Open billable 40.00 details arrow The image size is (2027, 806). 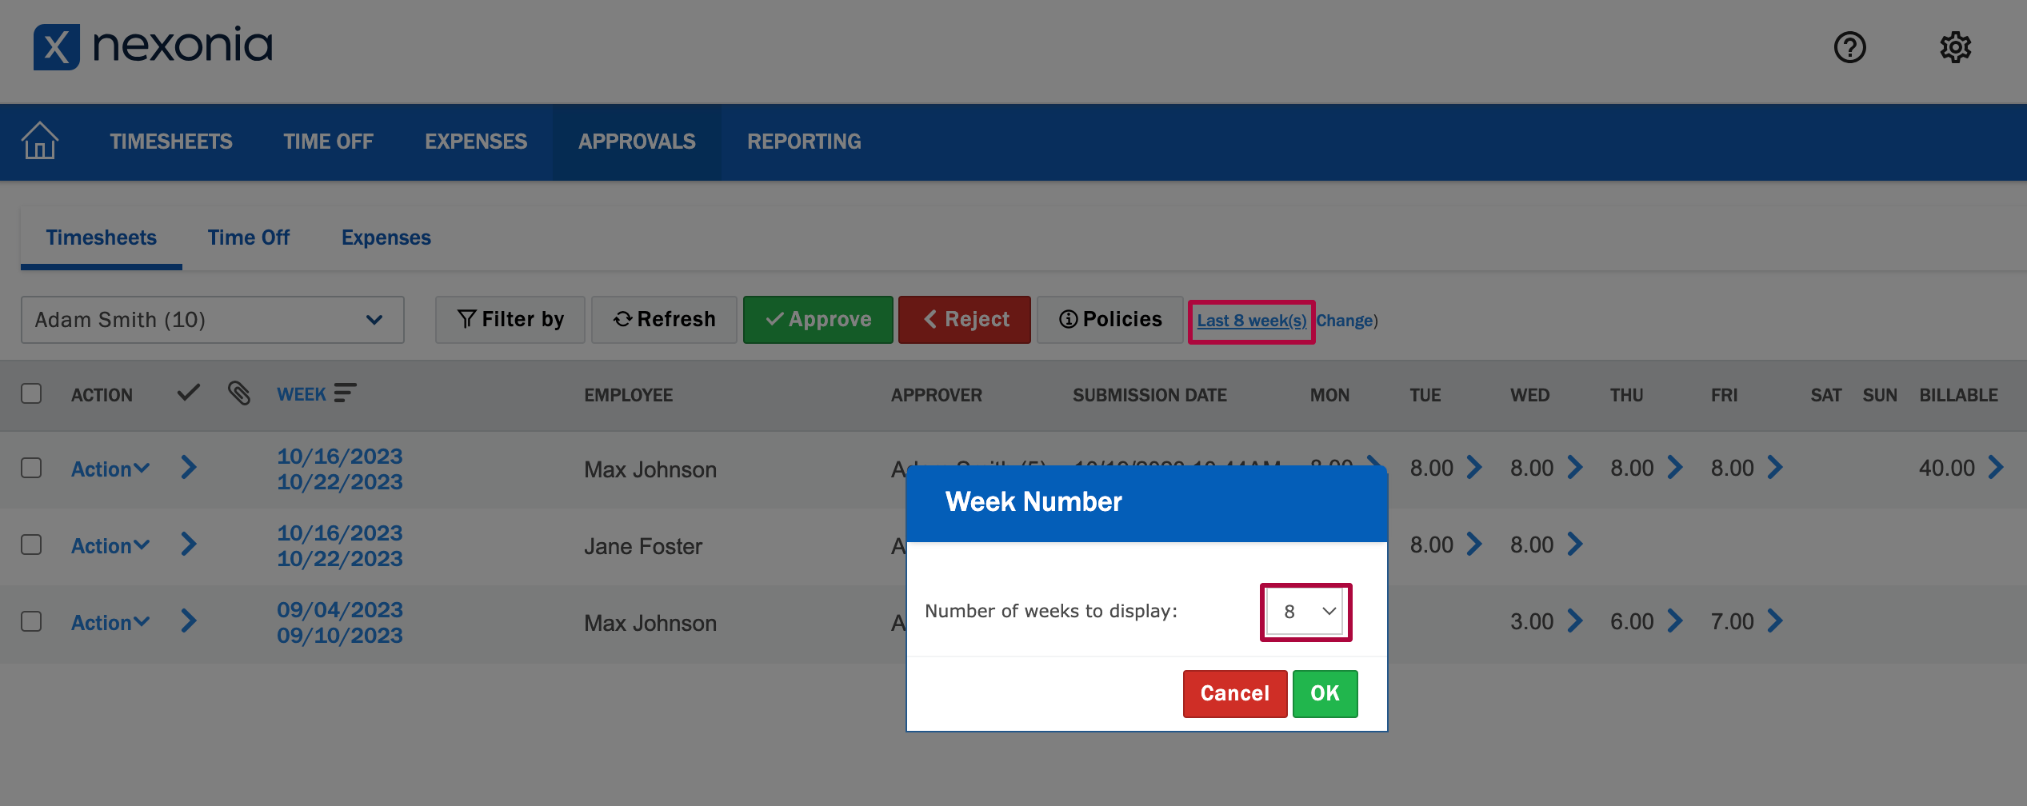1996,468
